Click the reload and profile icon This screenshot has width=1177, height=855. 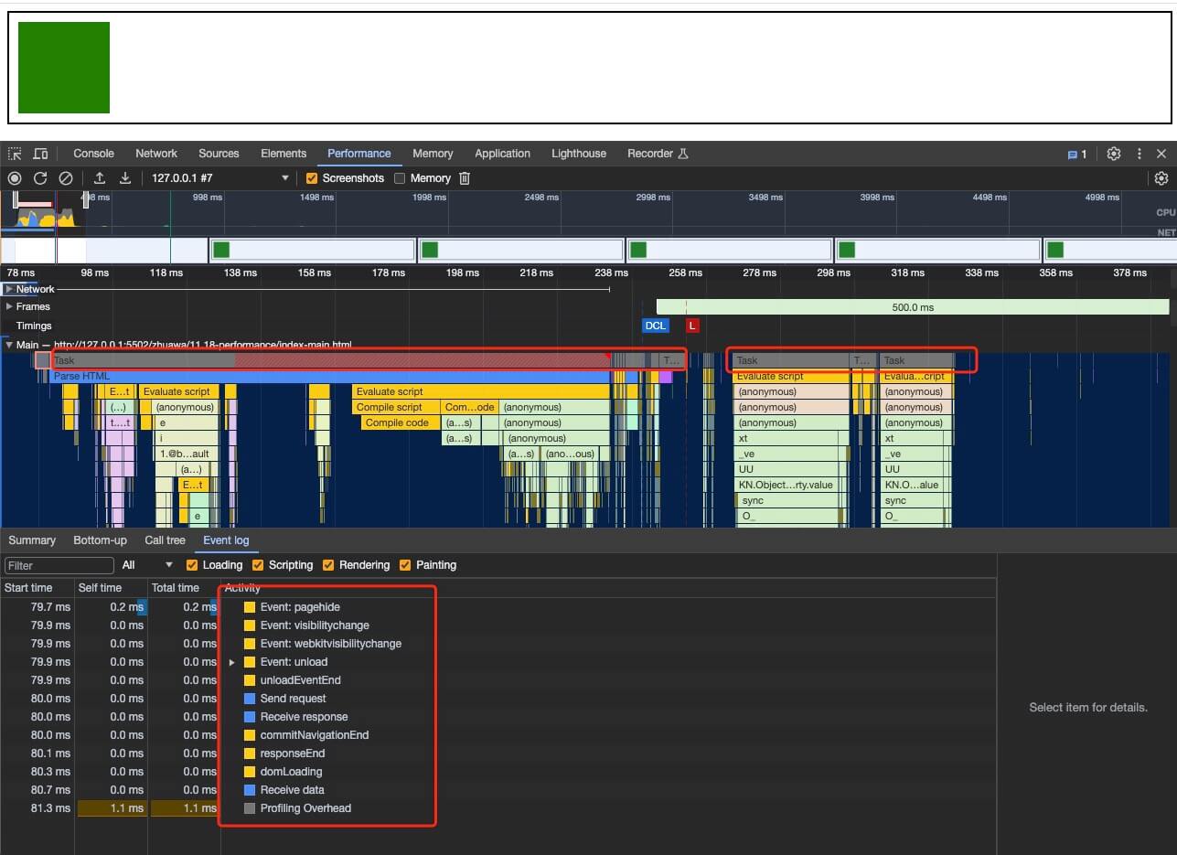(x=40, y=178)
